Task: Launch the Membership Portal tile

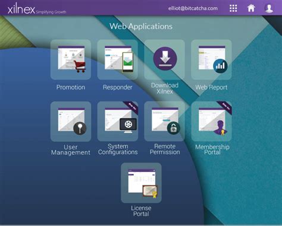Action: click(x=211, y=122)
